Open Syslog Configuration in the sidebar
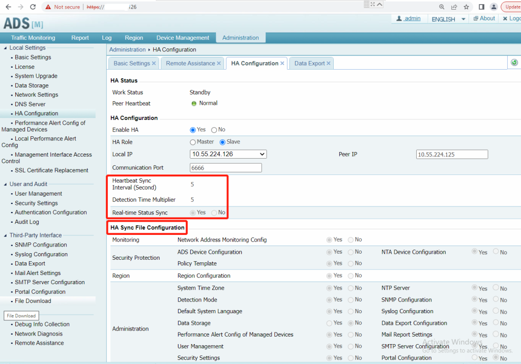The width and height of the screenshot is (521, 364). coord(41,254)
